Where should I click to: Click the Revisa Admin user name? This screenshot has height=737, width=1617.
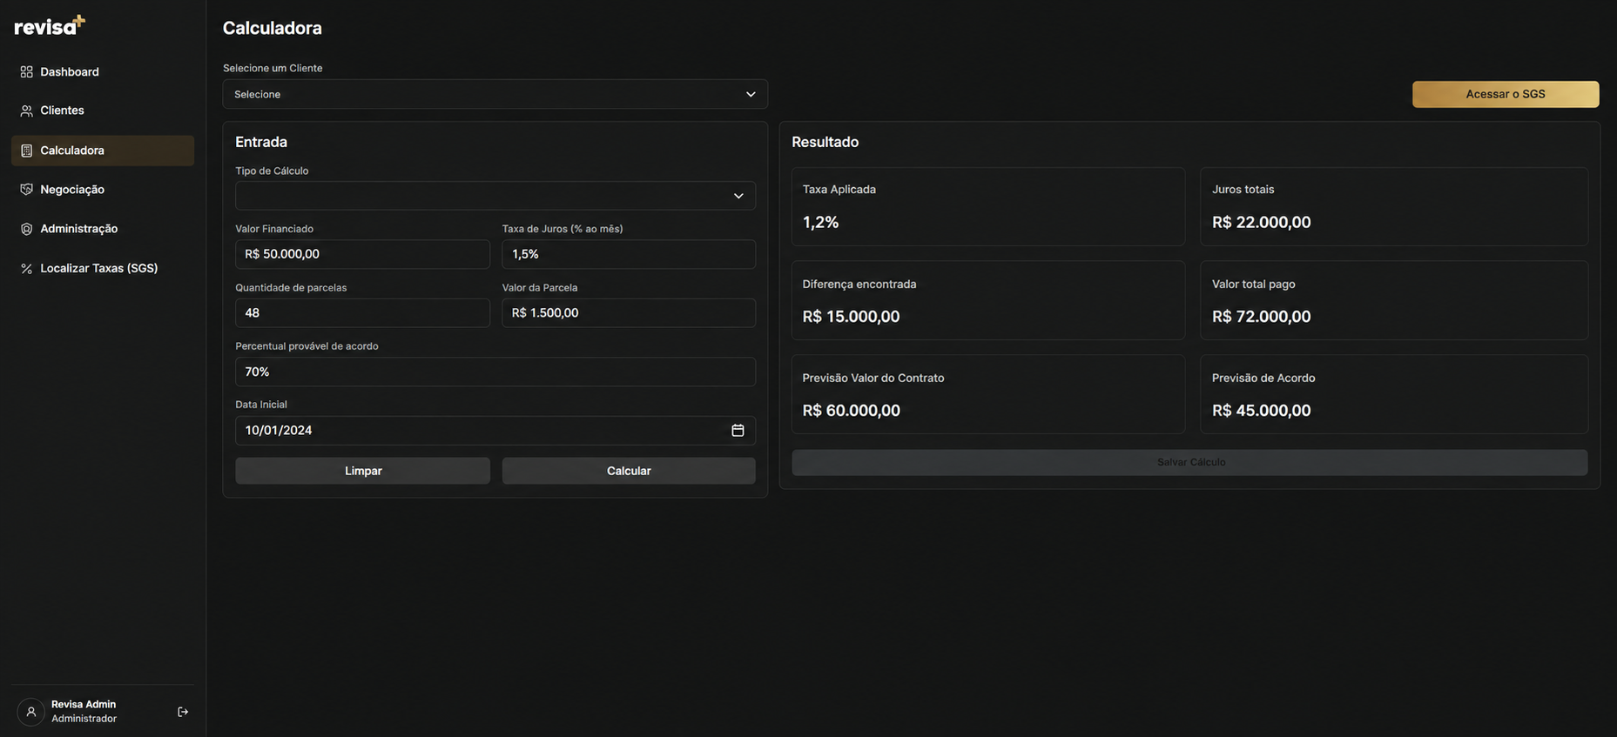pyautogui.click(x=84, y=705)
